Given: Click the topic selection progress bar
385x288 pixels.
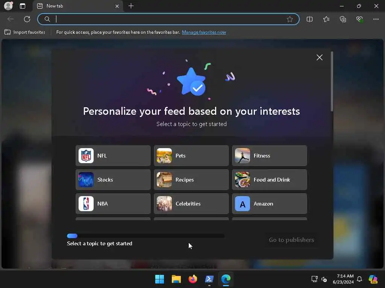Looking at the screenshot, I should click(146, 236).
